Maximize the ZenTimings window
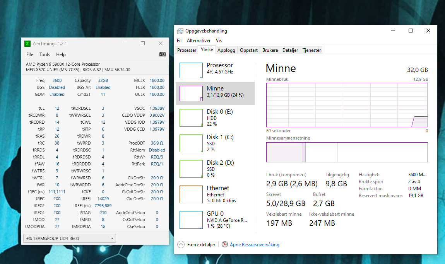The height and width of the screenshot is (264, 445). point(143,43)
